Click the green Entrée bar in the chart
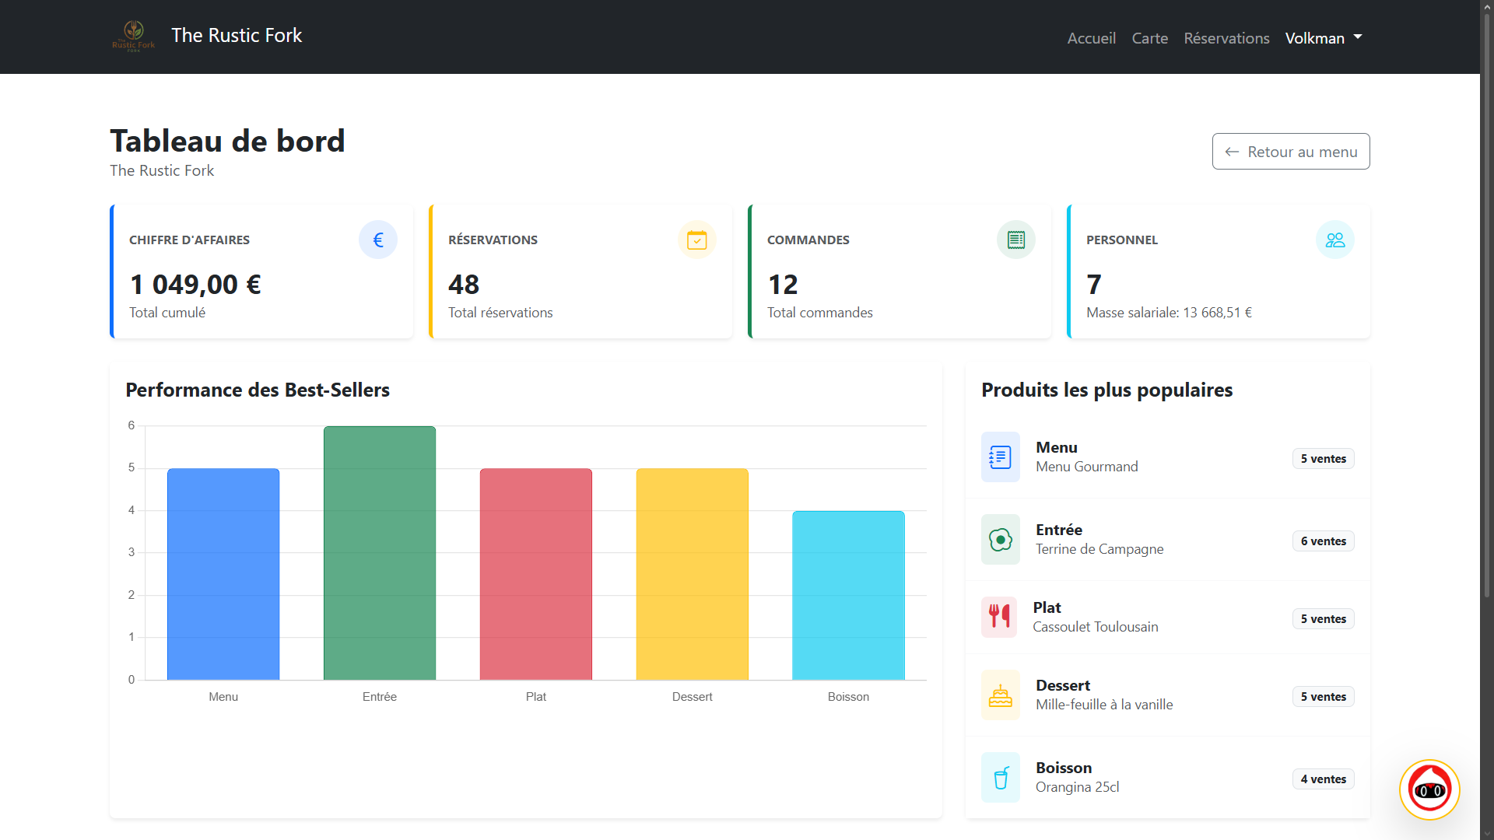Screen dimensions: 1494x840 (x=379, y=552)
